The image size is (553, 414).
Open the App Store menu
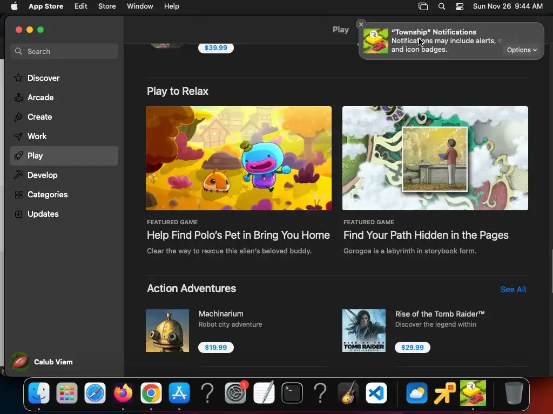(x=46, y=6)
